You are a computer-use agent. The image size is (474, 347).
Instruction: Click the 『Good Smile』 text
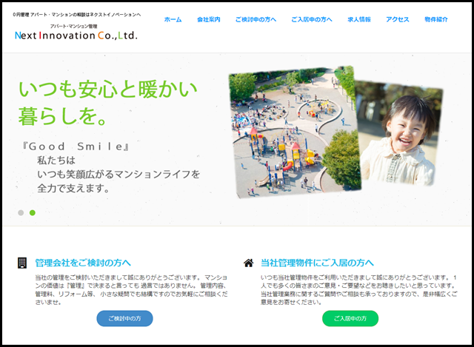point(76,146)
